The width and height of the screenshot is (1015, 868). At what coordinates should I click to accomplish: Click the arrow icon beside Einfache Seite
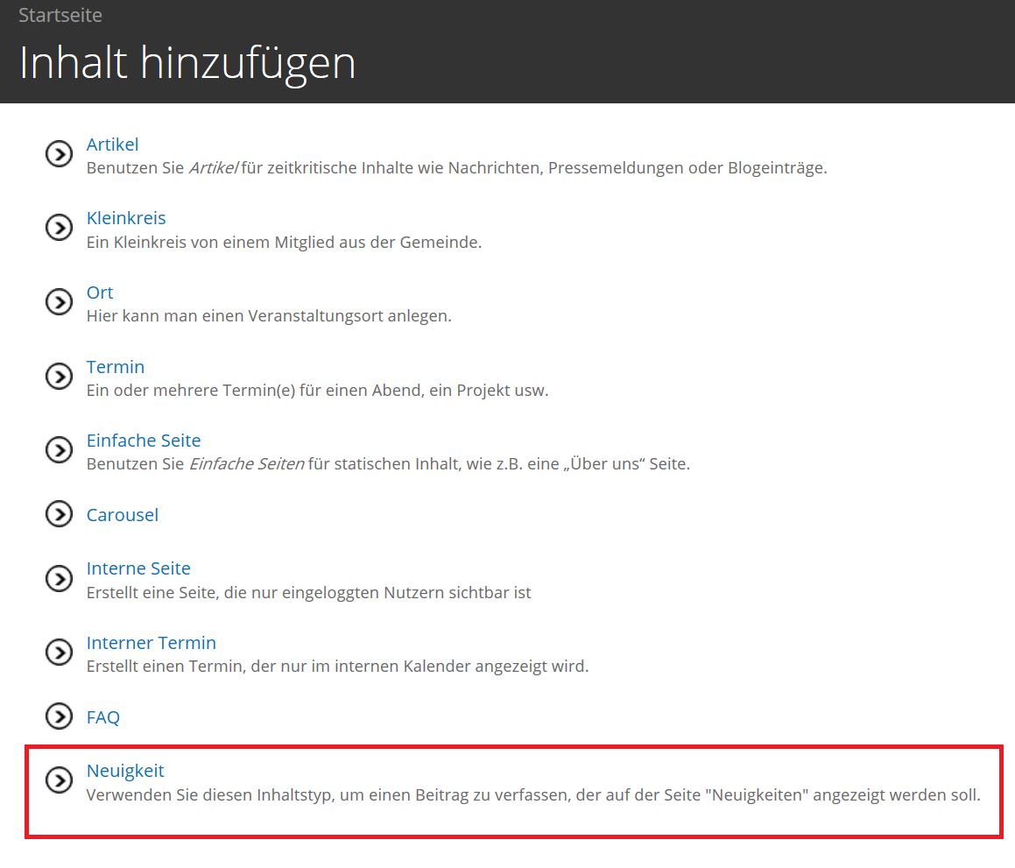point(59,450)
